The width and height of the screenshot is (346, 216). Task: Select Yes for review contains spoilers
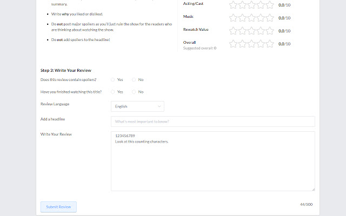coord(113,79)
